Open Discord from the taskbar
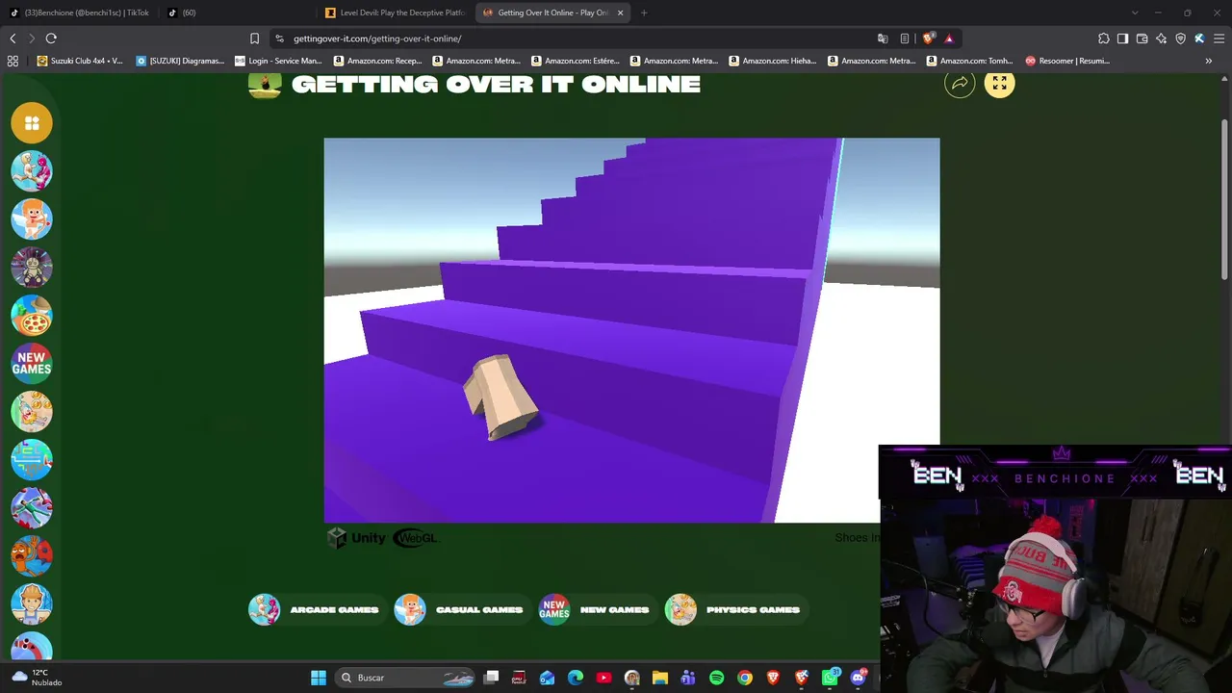The width and height of the screenshot is (1232, 693). [858, 678]
